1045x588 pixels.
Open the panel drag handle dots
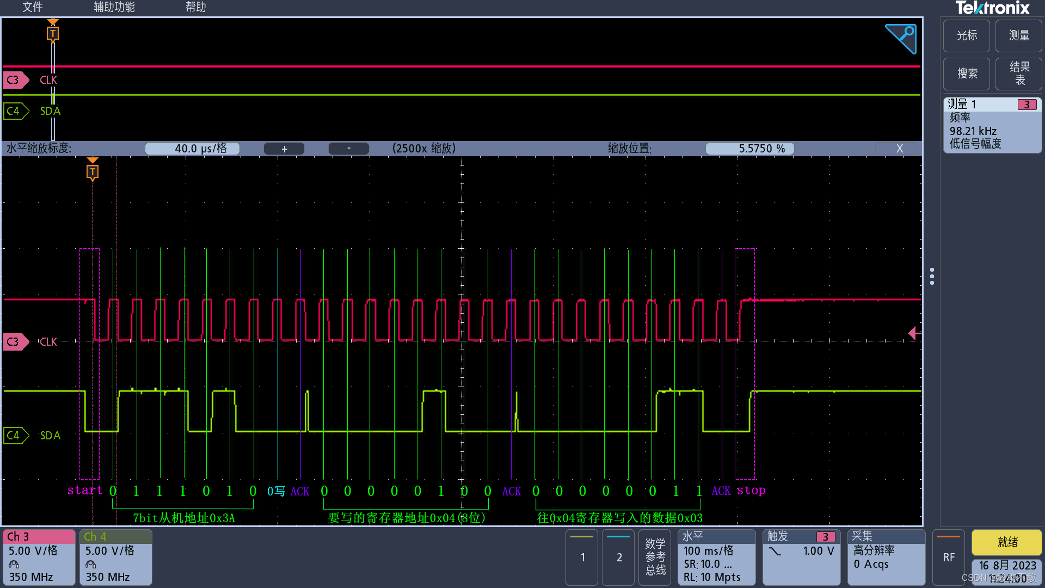coord(932,276)
